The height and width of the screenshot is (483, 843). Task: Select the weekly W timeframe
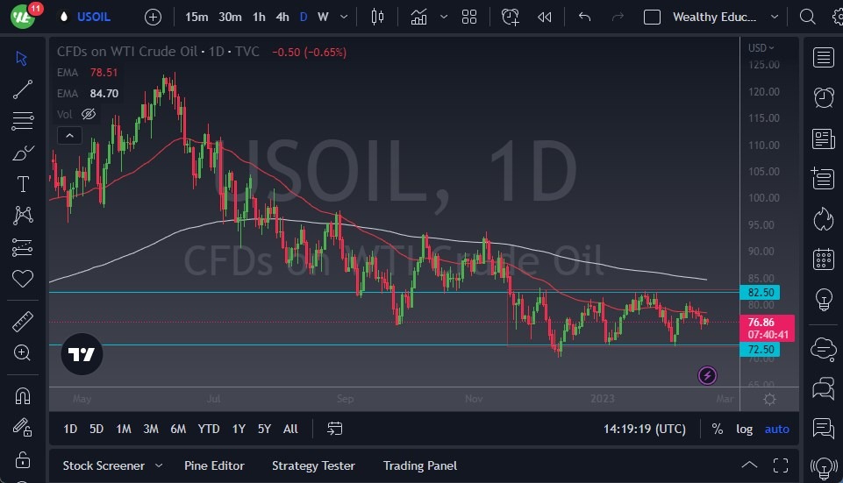click(x=323, y=17)
